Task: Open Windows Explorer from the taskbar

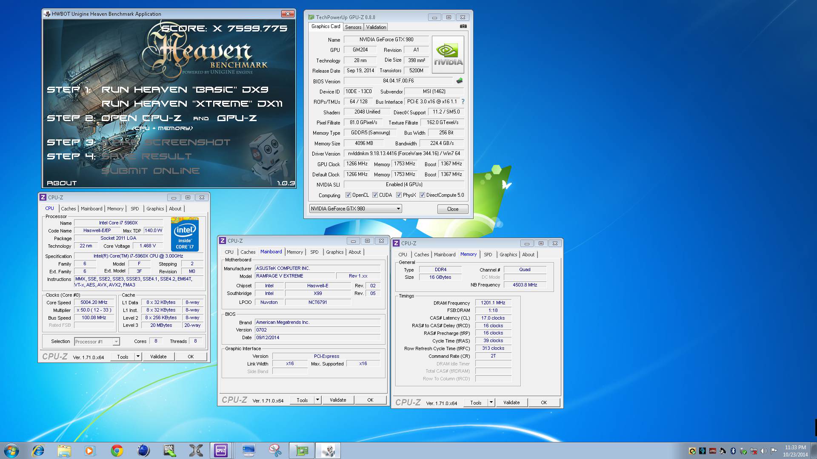Action: tap(64, 450)
